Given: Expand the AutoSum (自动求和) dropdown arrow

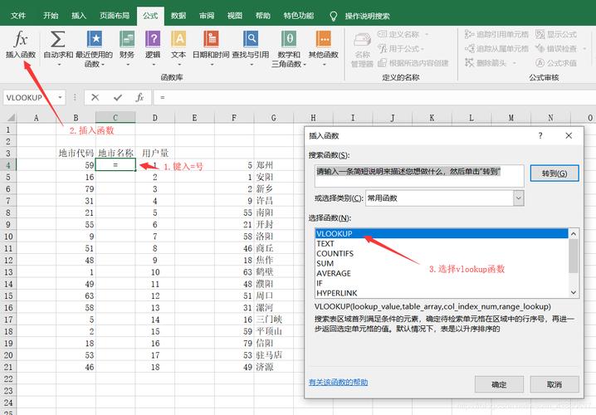Looking at the screenshot, I should tap(59, 65).
